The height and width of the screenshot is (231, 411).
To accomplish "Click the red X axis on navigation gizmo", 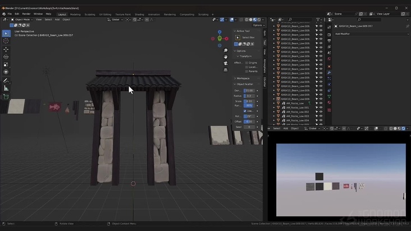I will click(226, 39).
